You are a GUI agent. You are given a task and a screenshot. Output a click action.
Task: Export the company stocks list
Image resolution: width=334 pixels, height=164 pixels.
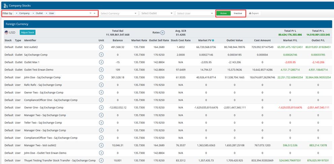pos(254,13)
